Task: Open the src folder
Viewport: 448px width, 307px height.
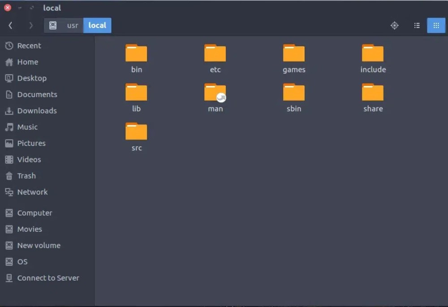Action: 136,132
